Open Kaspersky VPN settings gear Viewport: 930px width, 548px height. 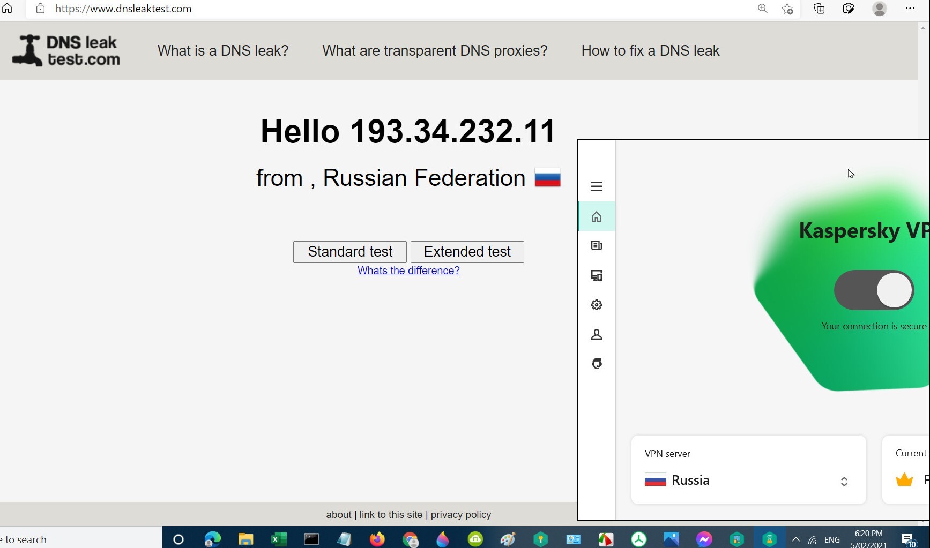point(597,305)
